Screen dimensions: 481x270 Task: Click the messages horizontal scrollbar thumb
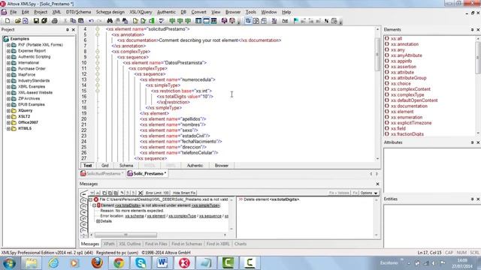pyautogui.click(x=126, y=235)
